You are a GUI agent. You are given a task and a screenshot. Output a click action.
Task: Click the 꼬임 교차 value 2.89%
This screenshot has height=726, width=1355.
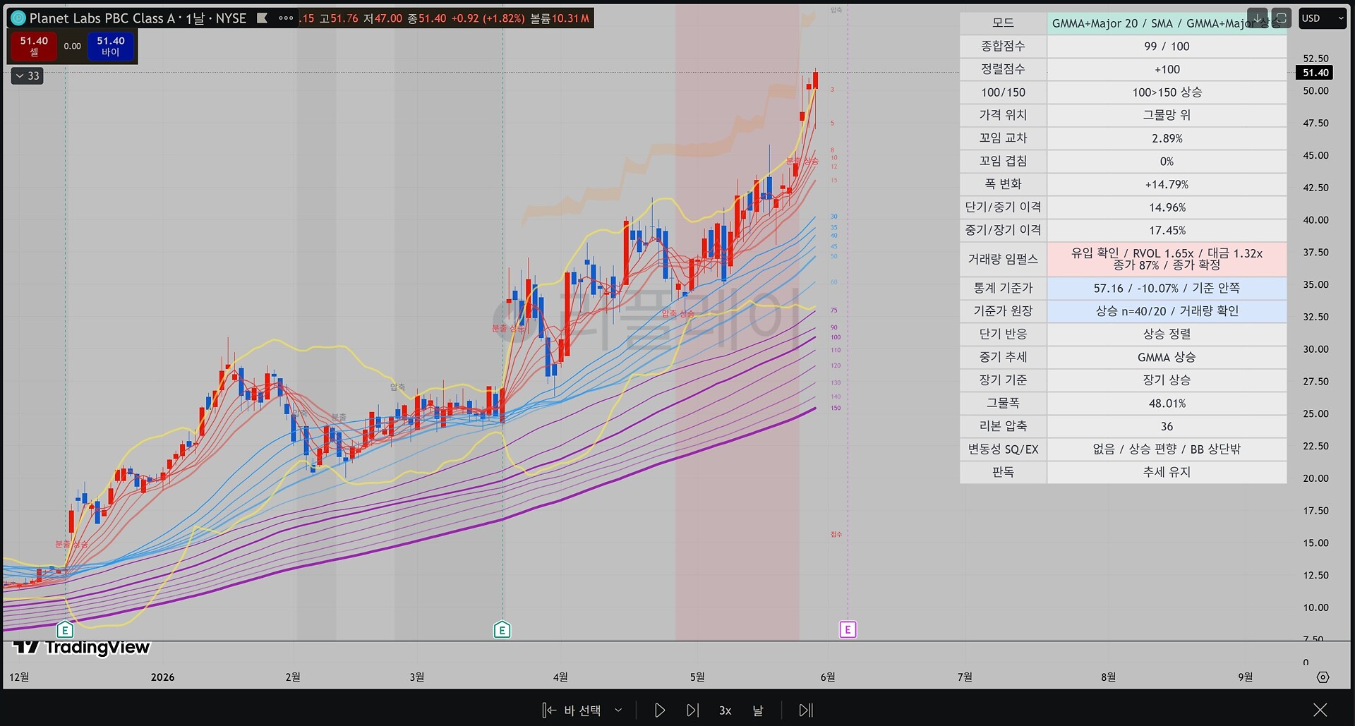1167,138
